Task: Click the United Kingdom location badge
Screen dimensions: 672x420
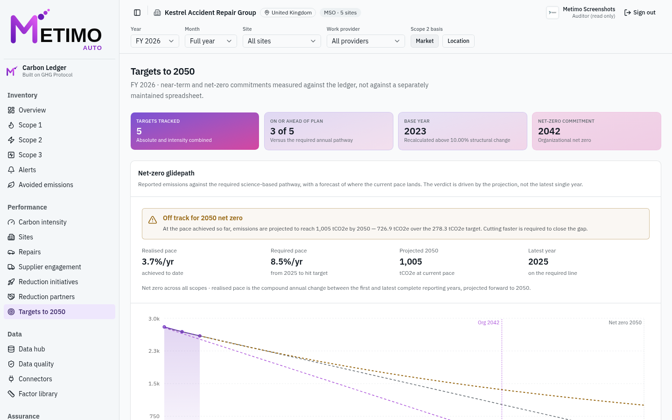Action: tap(288, 13)
